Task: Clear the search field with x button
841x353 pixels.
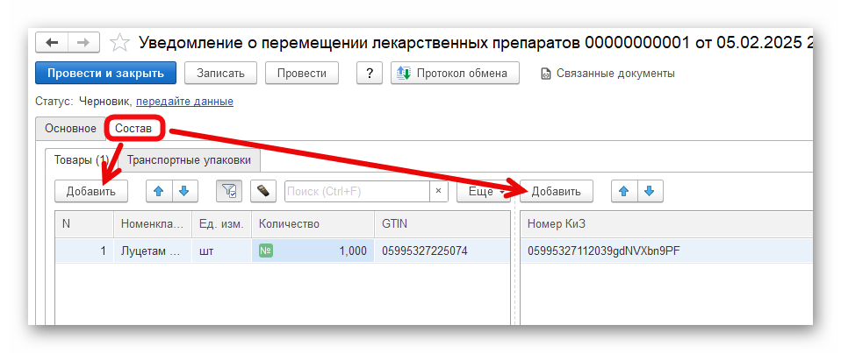Action: tap(439, 192)
